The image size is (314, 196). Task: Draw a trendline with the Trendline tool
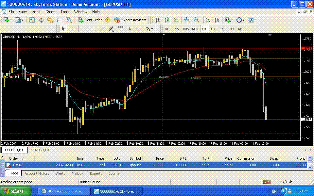pyautogui.click(x=102, y=29)
